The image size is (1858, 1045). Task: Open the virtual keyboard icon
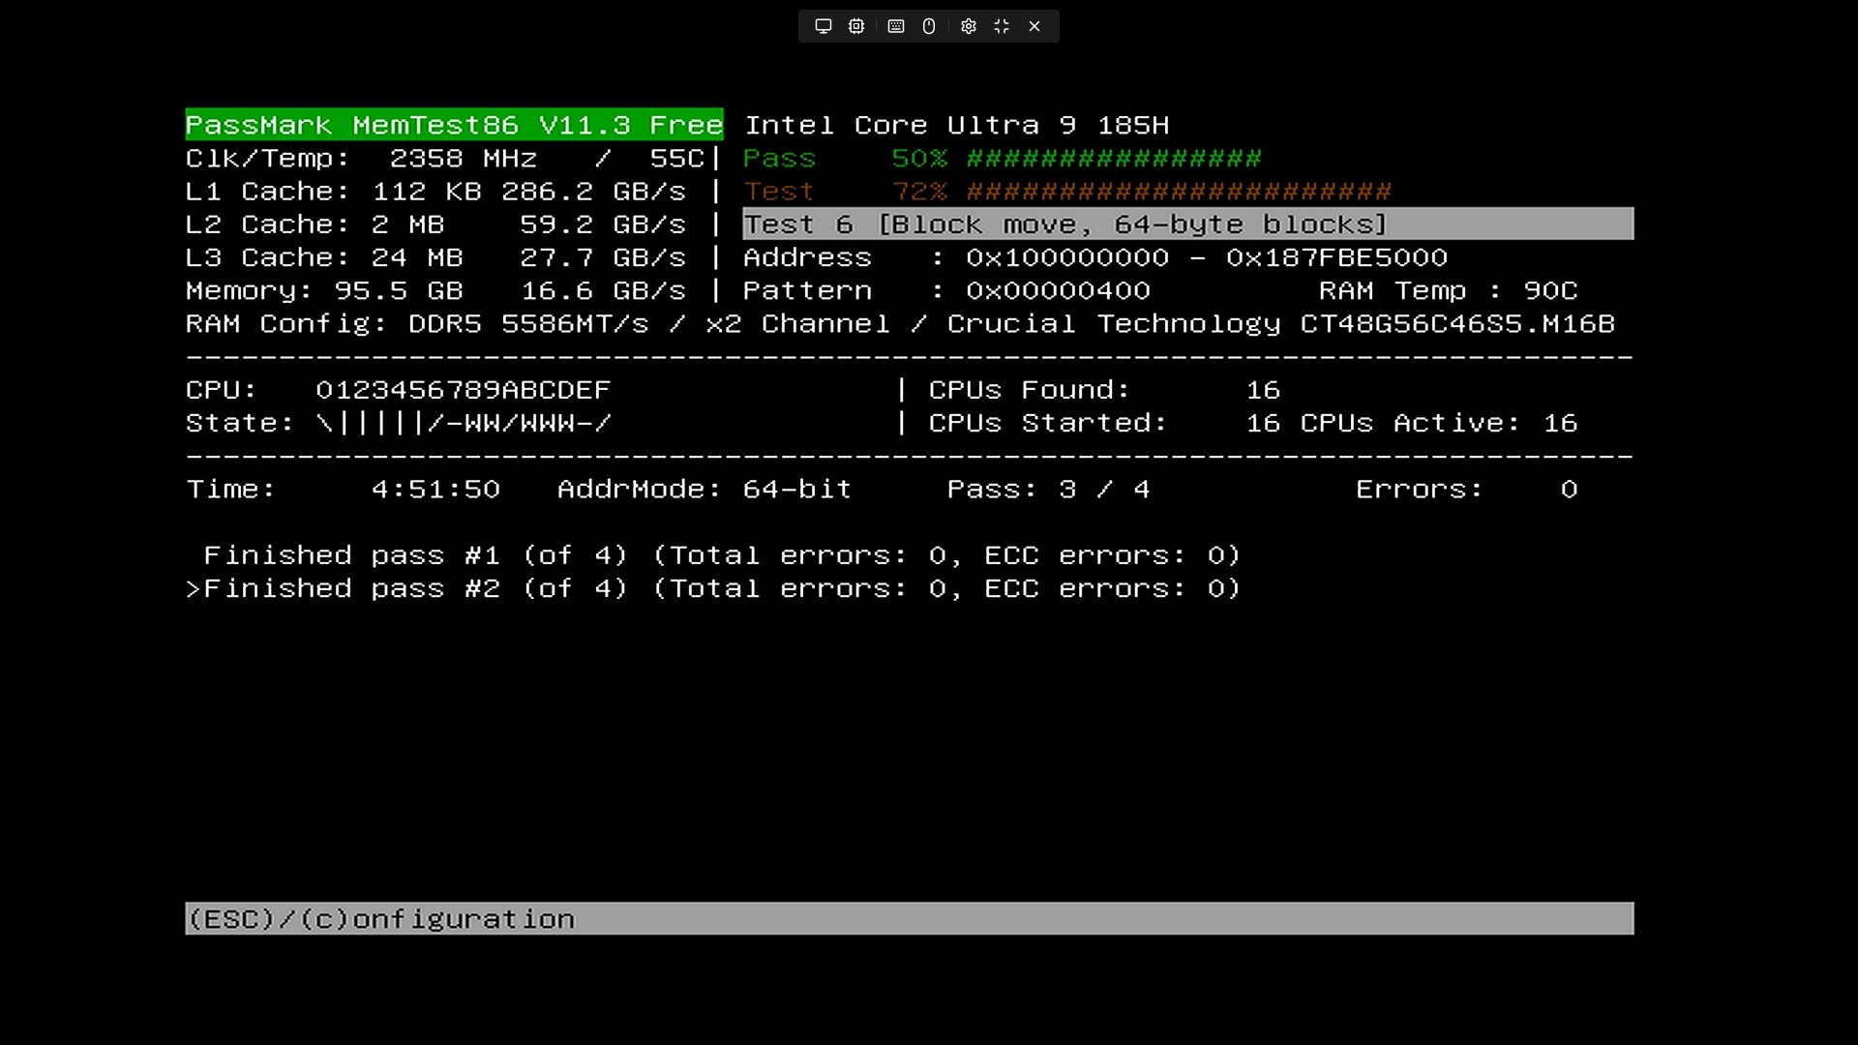point(896,26)
